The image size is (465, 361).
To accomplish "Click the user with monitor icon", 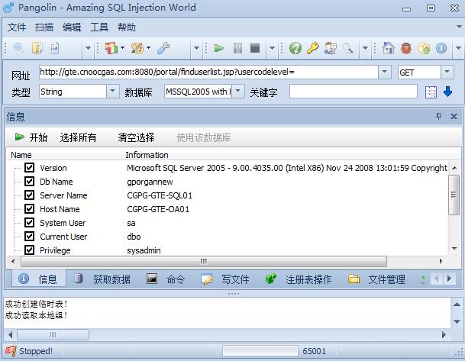I will [331, 48].
